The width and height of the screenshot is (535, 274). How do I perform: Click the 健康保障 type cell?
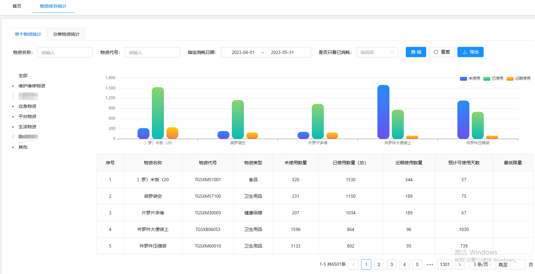(253, 213)
